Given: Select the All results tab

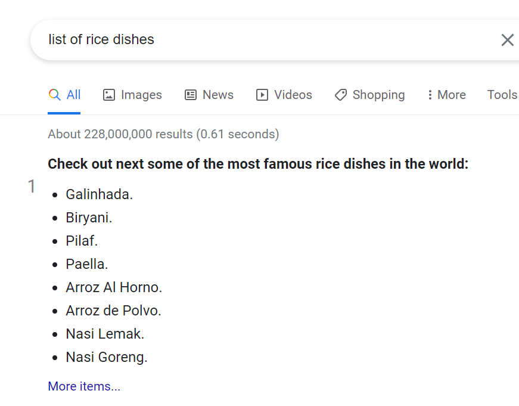Looking at the screenshot, I should point(73,95).
